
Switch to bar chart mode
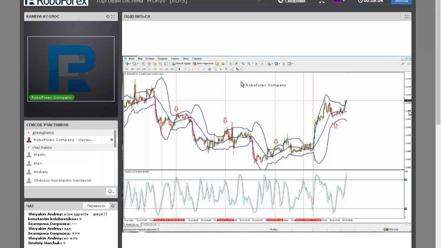[230, 64]
